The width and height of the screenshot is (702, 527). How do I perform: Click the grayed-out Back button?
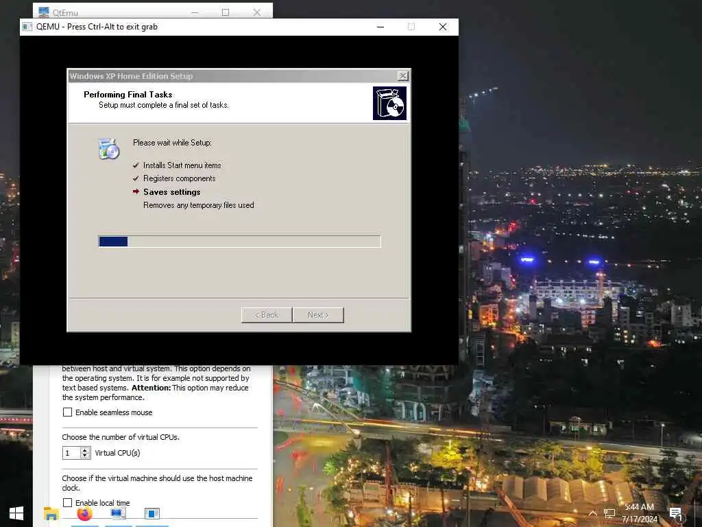click(x=267, y=315)
